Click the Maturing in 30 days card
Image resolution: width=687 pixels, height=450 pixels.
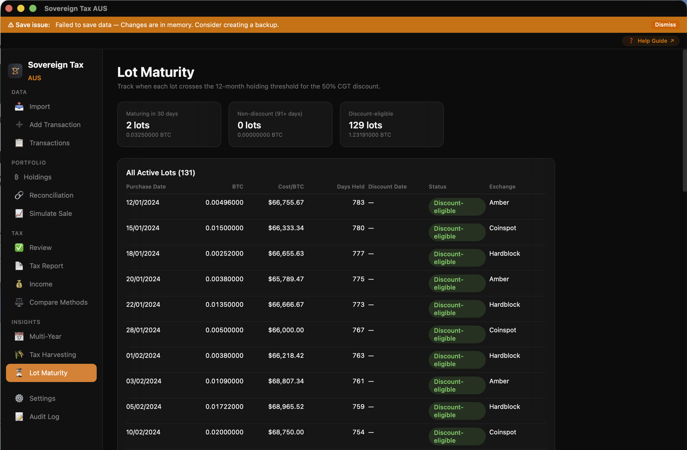pos(169,124)
